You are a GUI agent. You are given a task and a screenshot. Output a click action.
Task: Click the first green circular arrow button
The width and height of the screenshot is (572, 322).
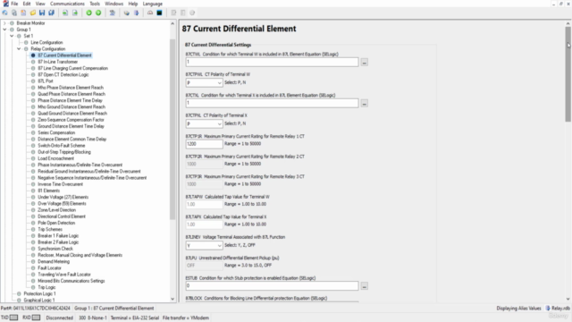[88, 13]
